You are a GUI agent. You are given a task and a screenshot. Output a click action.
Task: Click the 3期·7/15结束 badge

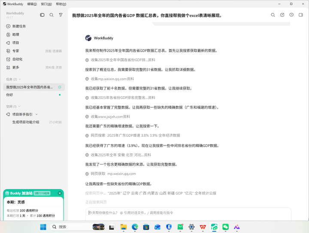click(x=42, y=193)
